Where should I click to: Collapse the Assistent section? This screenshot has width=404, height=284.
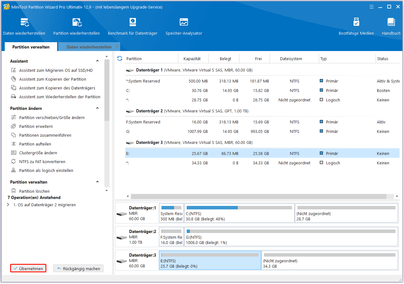point(97,61)
